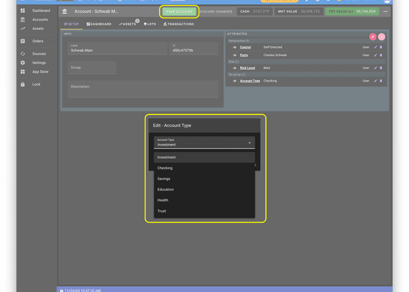Delete the Party attribute with trash icon
This screenshot has height=292, width=409.
[381, 55]
